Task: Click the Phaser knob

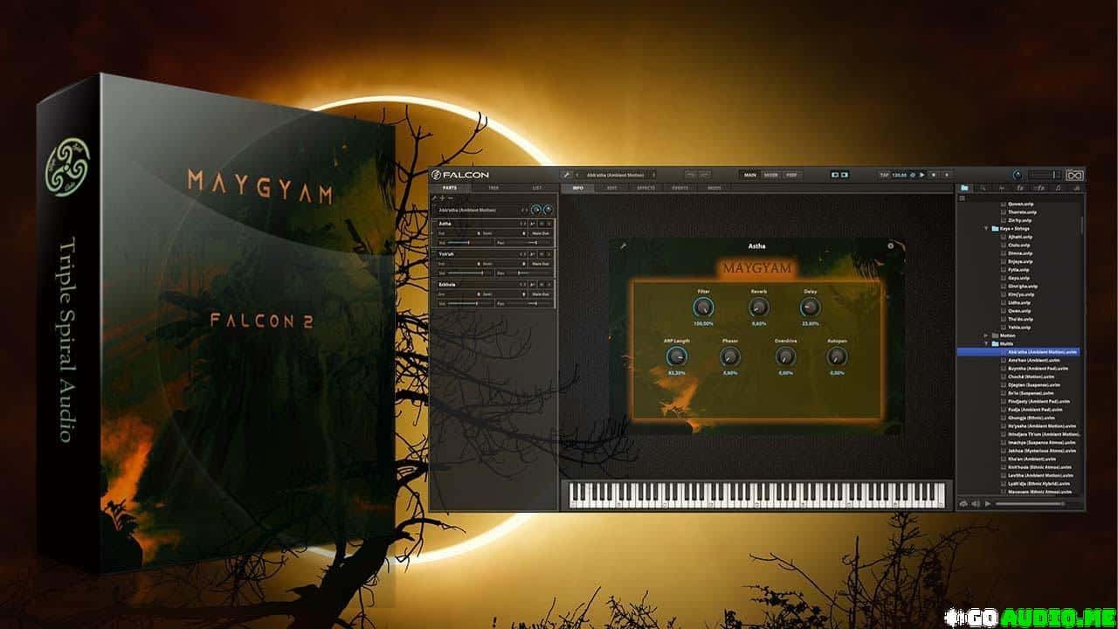Action: pyautogui.click(x=730, y=356)
